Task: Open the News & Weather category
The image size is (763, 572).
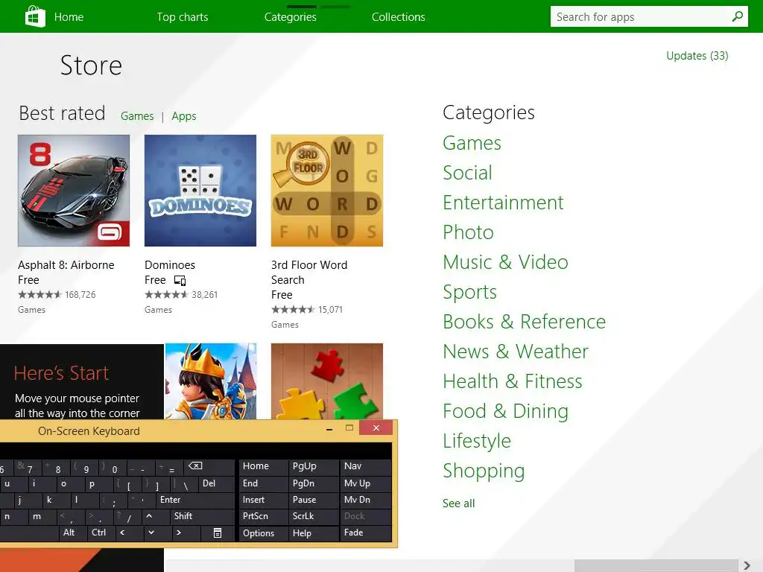Action: click(516, 352)
